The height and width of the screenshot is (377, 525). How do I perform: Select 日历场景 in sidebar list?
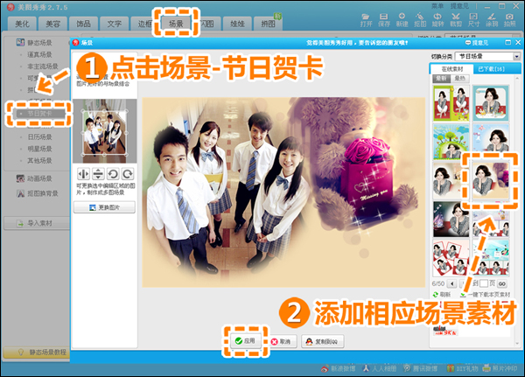point(39,136)
